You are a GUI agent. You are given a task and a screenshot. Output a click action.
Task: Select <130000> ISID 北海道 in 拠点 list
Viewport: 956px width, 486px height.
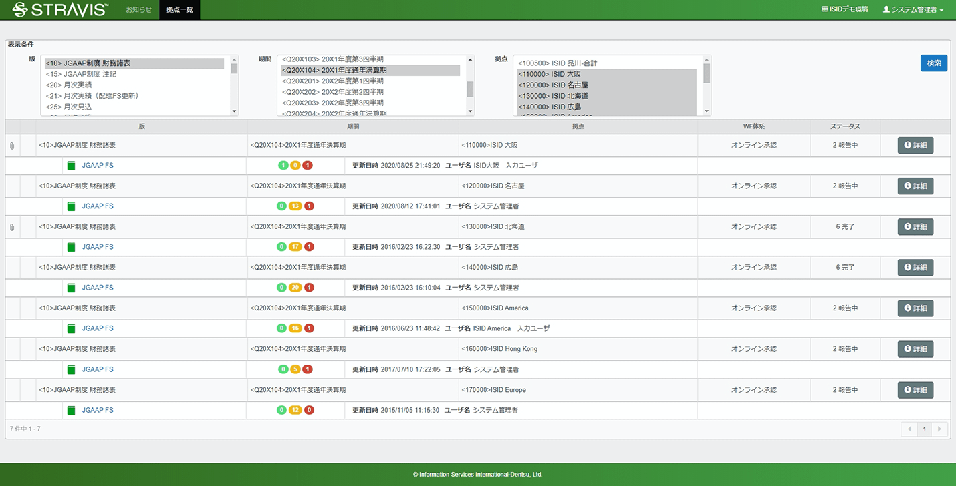pos(607,96)
